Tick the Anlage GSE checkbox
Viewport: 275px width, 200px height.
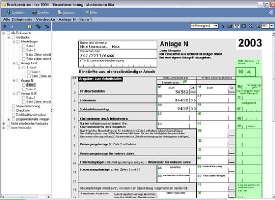pos(19,94)
